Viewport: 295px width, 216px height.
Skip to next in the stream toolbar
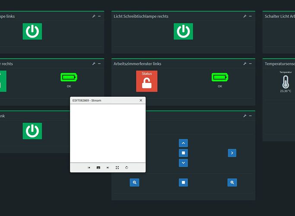pos(108,168)
